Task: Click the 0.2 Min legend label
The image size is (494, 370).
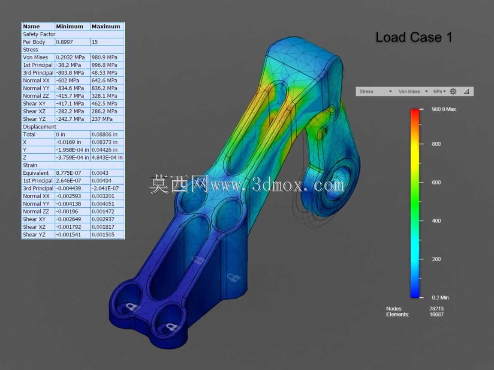Action: [x=441, y=298]
